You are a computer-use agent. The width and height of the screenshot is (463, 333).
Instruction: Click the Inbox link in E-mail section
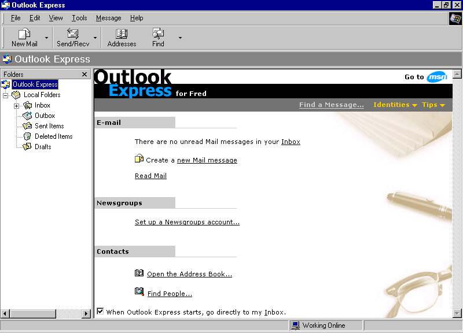[291, 142]
